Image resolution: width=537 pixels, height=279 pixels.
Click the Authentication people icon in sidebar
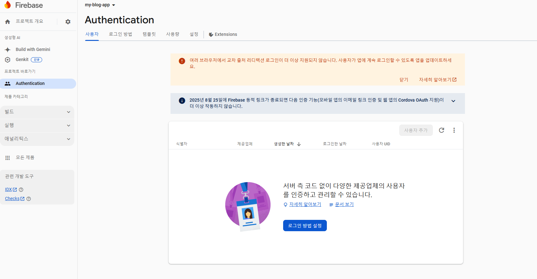(x=8, y=84)
